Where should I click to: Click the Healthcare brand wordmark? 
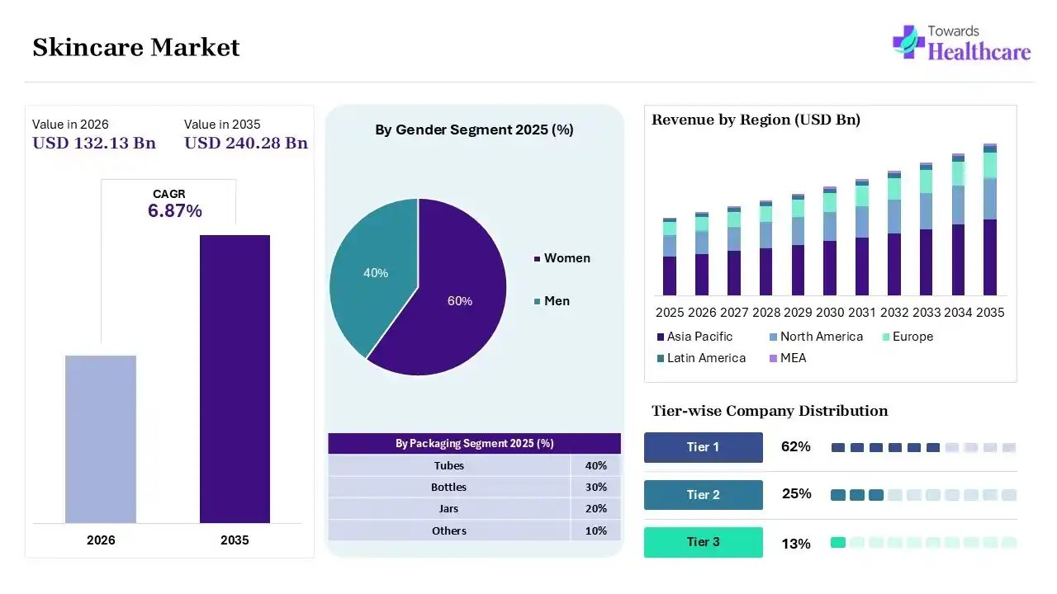tap(979, 51)
